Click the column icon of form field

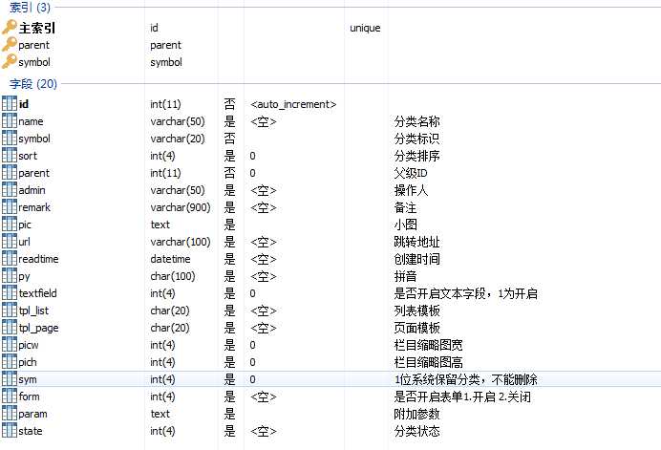pos(10,396)
